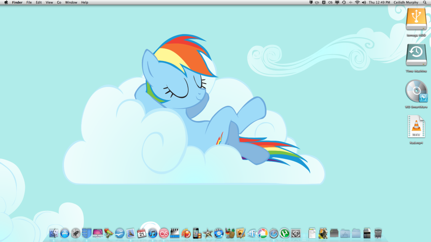Launch Picasa from the Dock

click(263, 234)
